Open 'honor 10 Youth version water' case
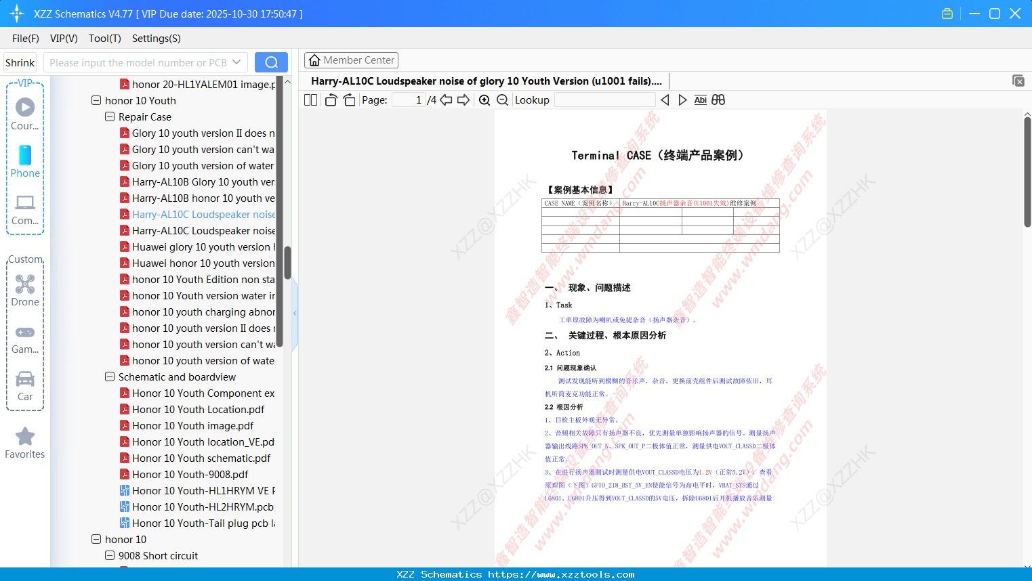1032x581 pixels. (x=197, y=296)
